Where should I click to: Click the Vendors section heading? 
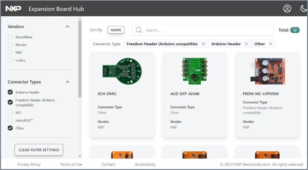pyautogui.click(x=16, y=26)
